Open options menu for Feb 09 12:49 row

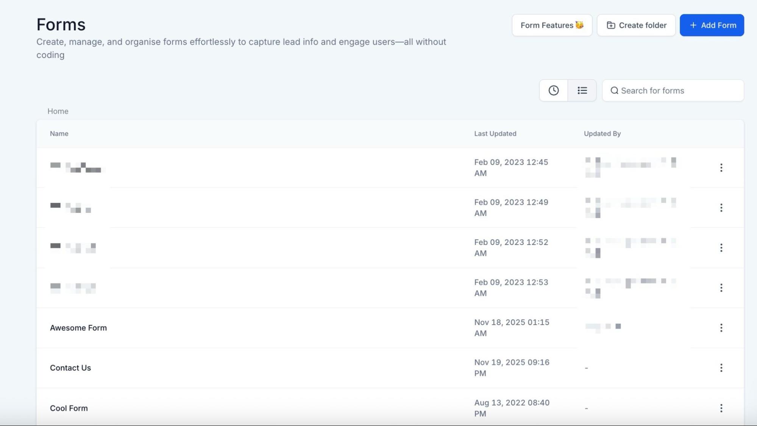point(721,208)
